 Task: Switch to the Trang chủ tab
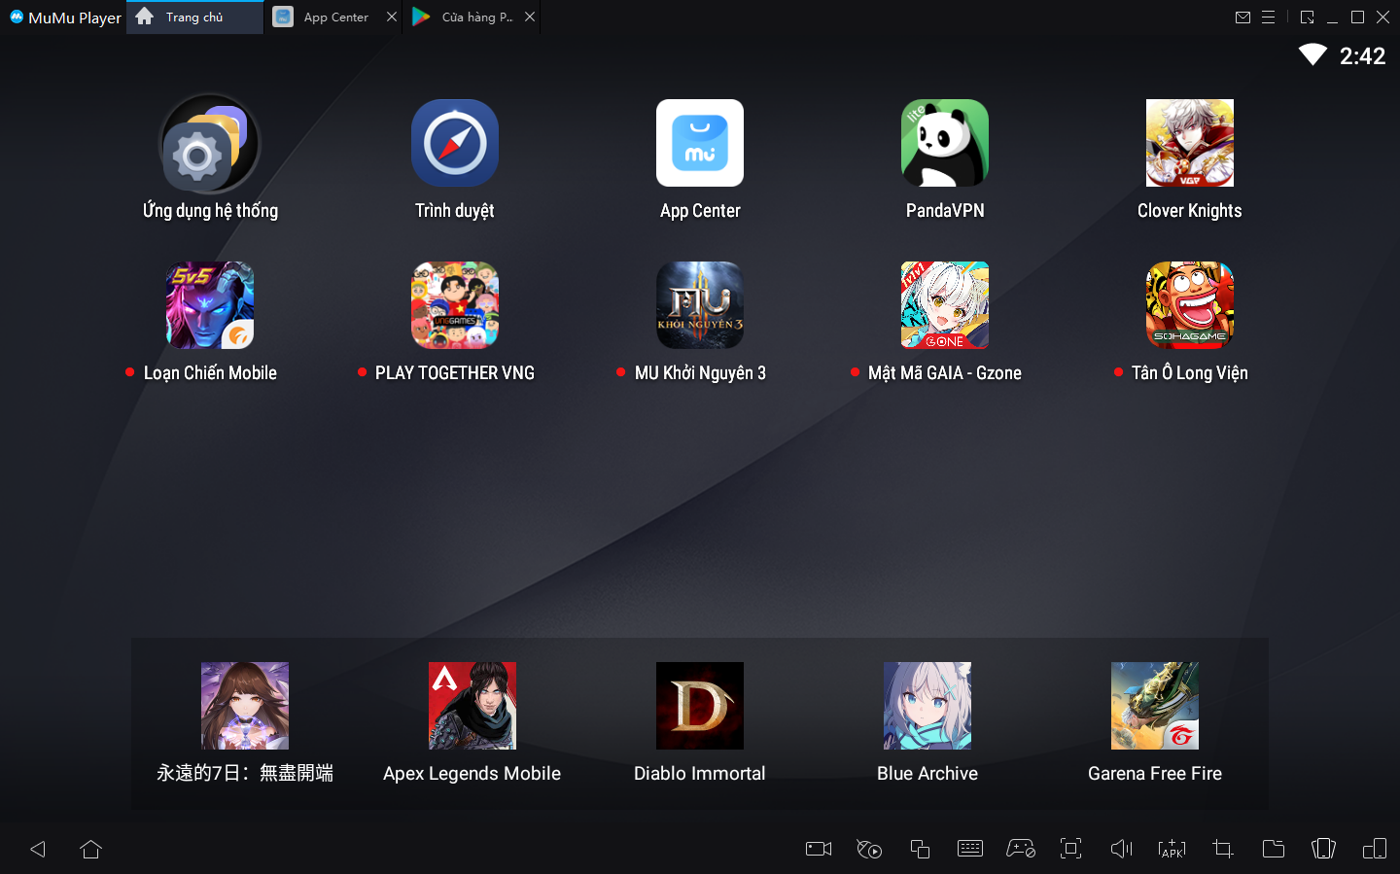coord(193,17)
